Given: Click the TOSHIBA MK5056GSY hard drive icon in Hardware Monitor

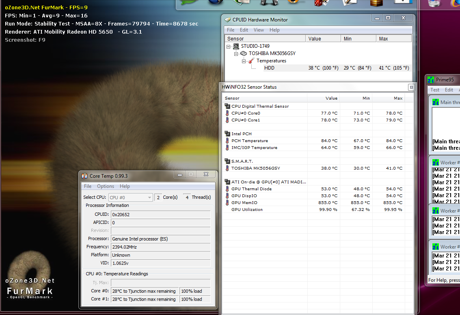Looking at the screenshot, I should pos(244,53).
